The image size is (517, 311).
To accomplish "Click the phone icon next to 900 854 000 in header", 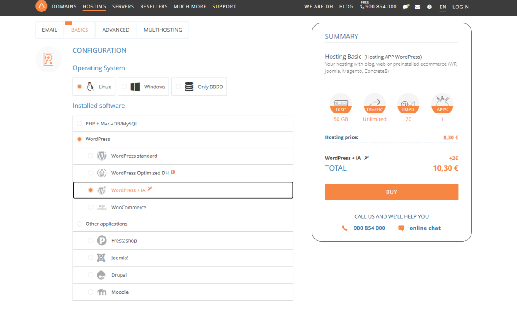I will tap(362, 7).
